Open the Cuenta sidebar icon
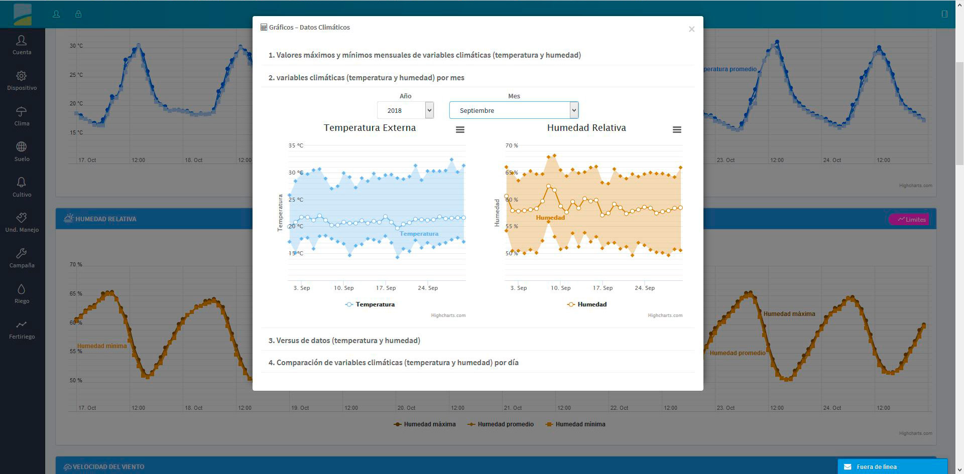 pos(22,41)
